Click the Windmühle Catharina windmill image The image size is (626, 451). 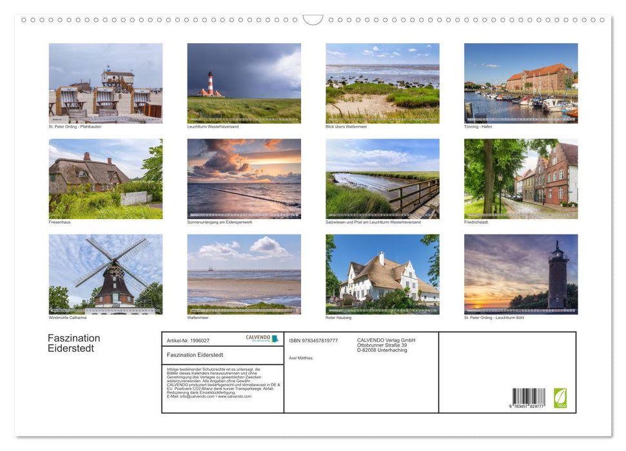pyautogui.click(x=105, y=274)
